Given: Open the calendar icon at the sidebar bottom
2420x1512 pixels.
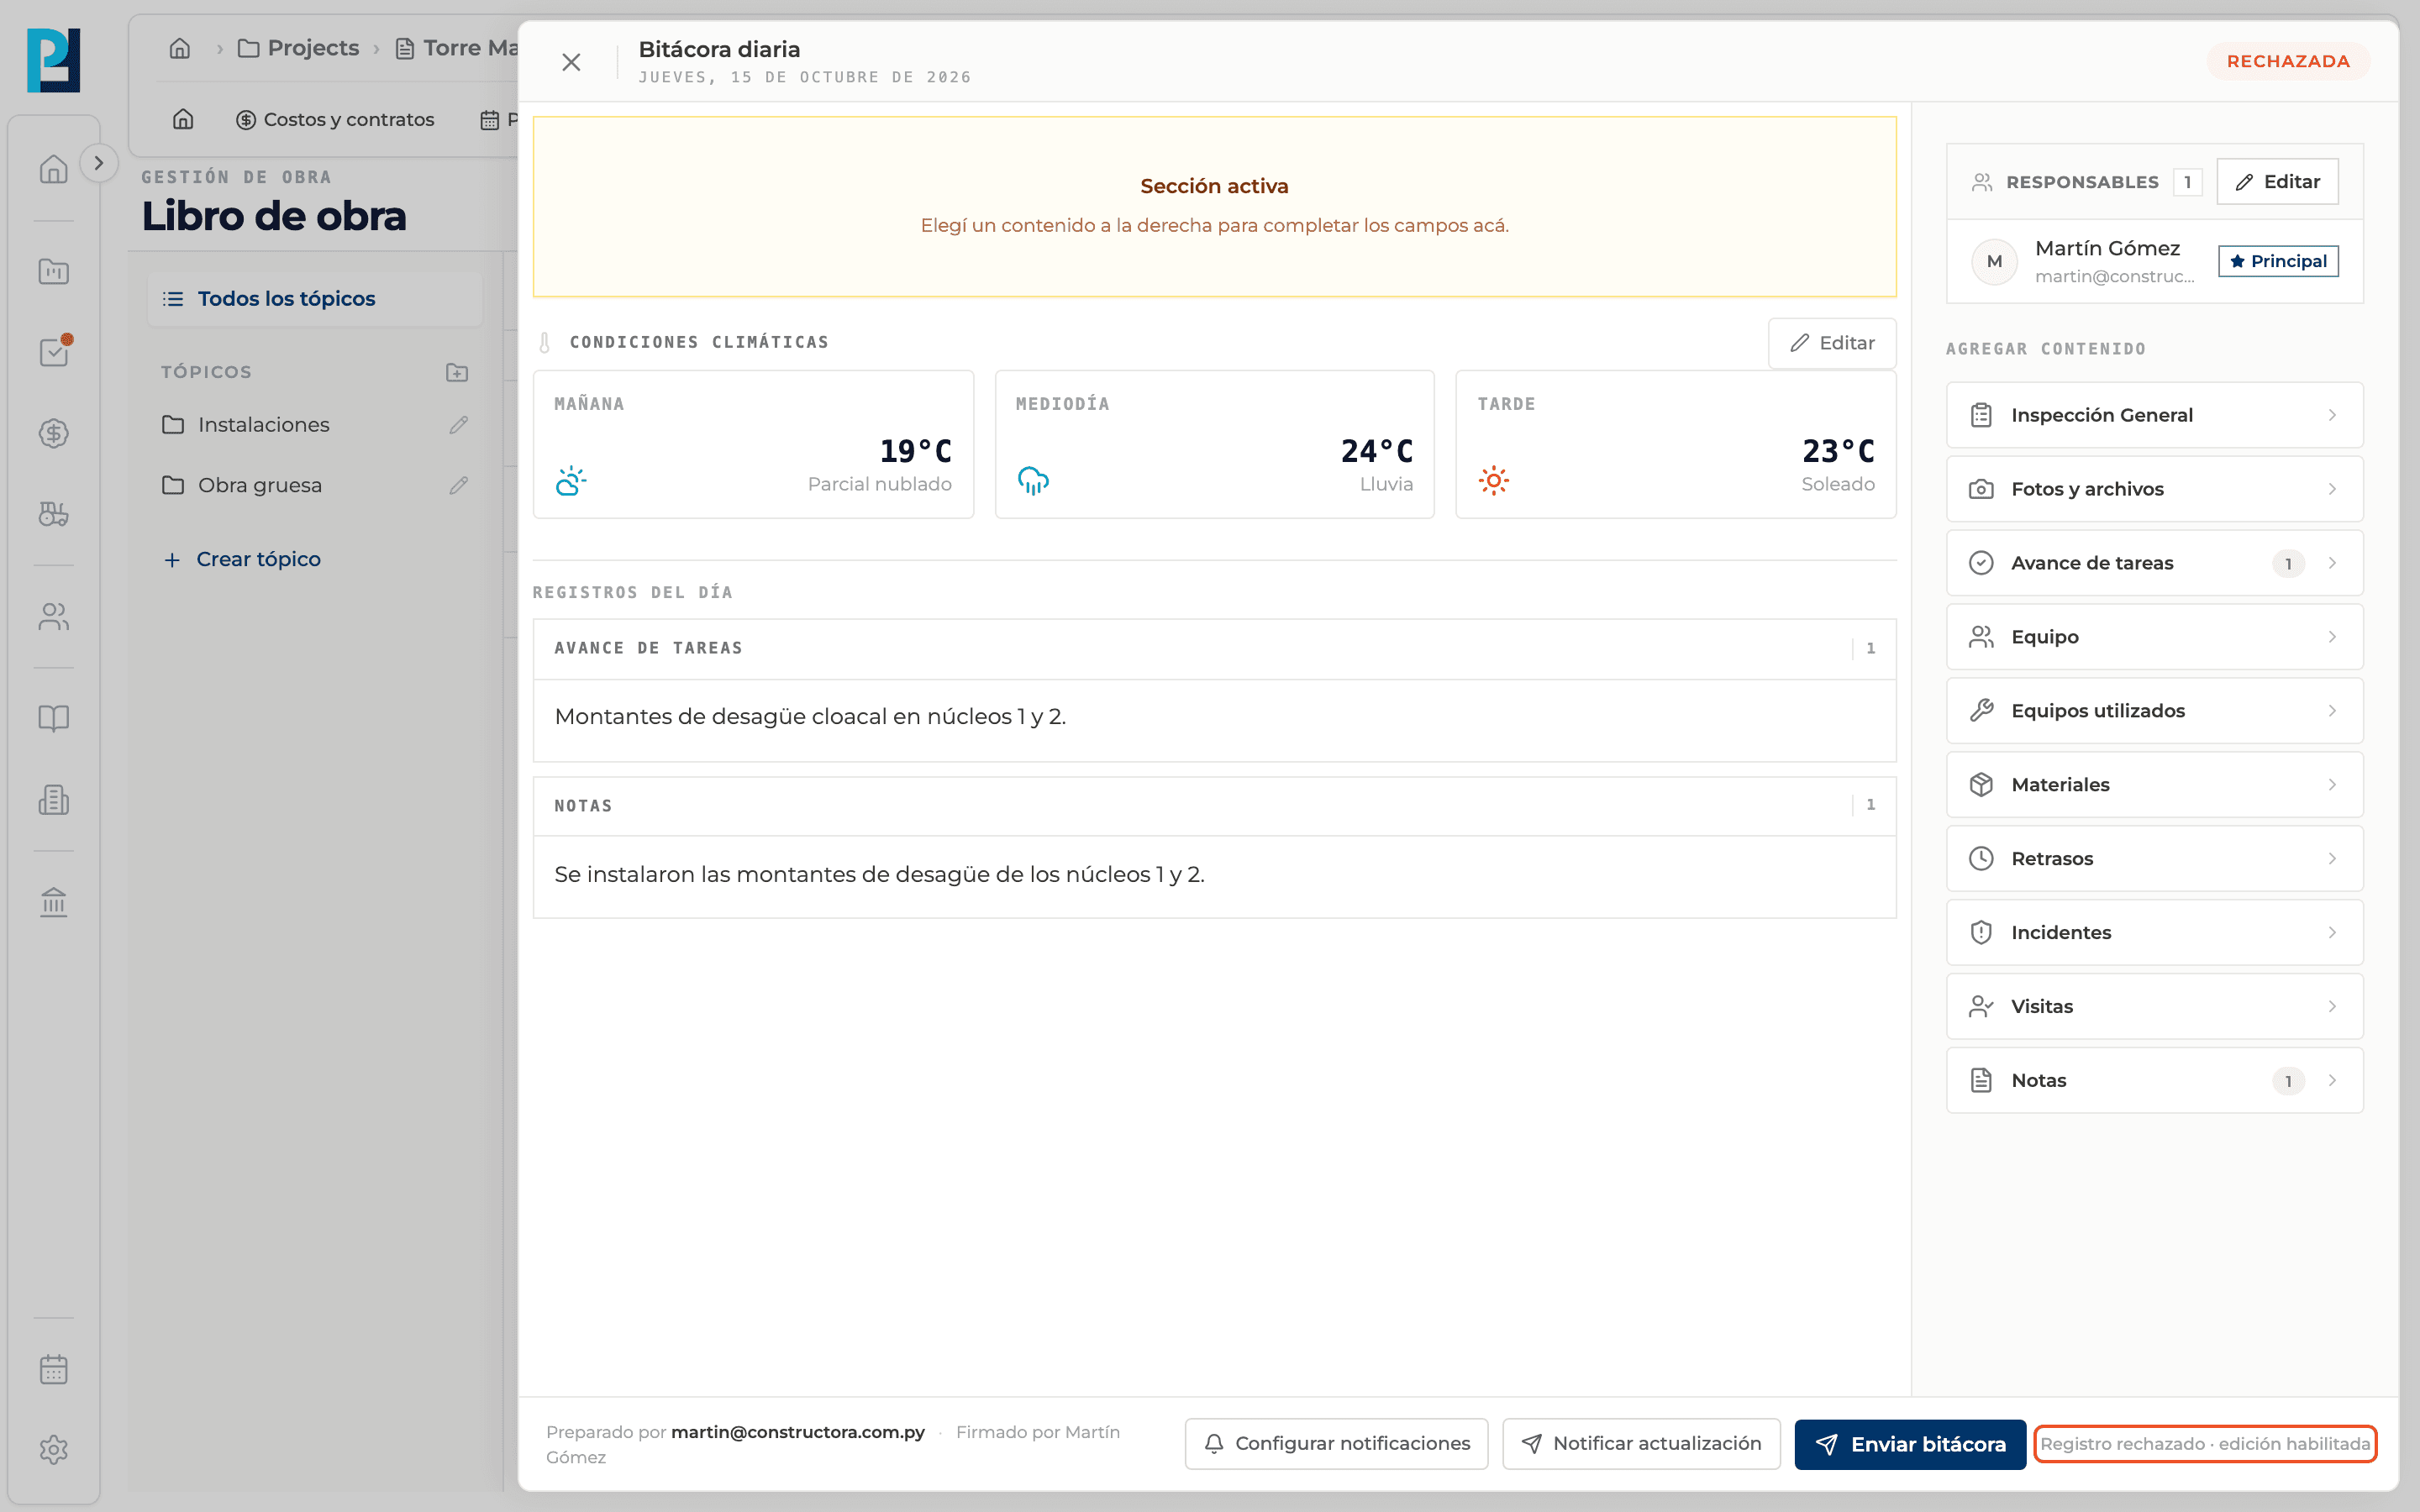Looking at the screenshot, I should (x=54, y=1369).
